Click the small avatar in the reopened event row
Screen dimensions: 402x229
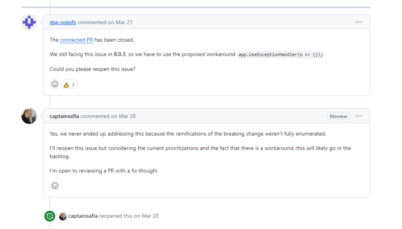63,216
